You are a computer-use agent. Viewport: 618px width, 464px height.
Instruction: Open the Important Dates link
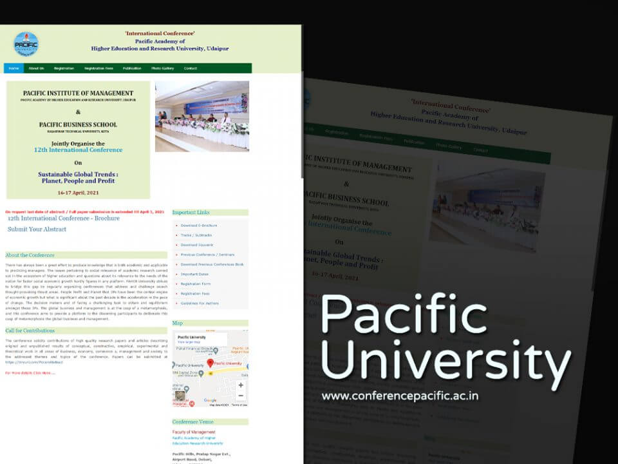(x=194, y=275)
